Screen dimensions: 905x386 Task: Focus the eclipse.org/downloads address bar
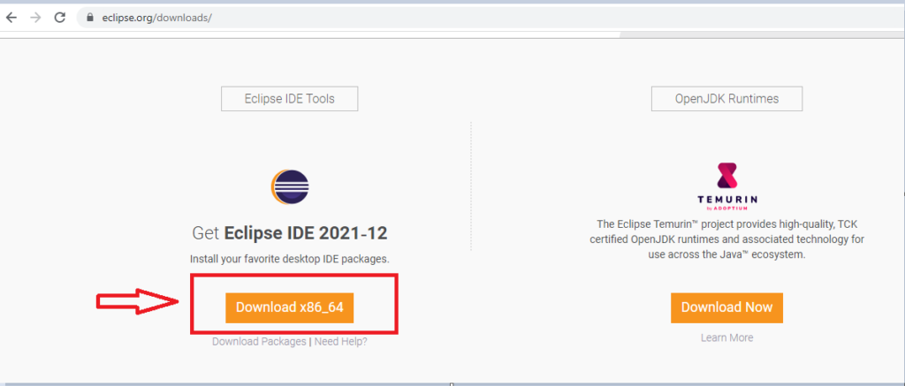[x=491, y=18]
